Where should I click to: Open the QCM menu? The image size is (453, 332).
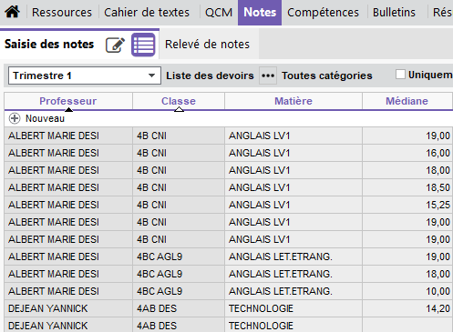[219, 13]
